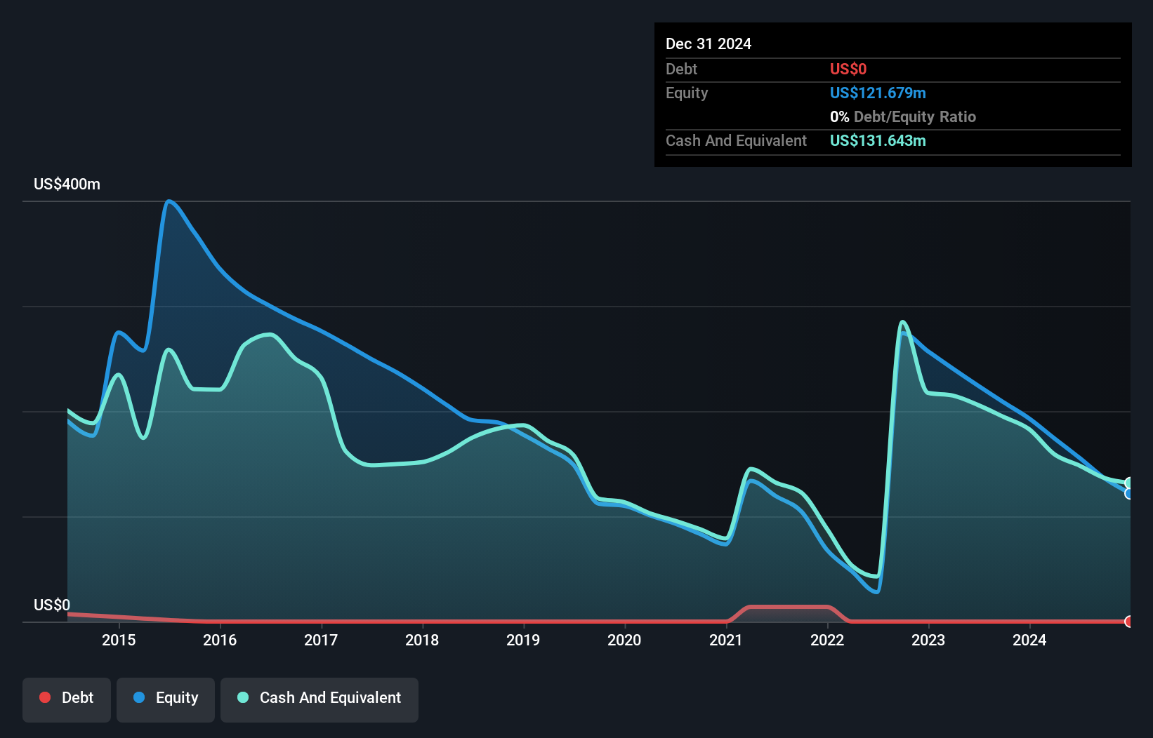Click the 2022 x-axis label
The width and height of the screenshot is (1153, 738).
tap(827, 640)
